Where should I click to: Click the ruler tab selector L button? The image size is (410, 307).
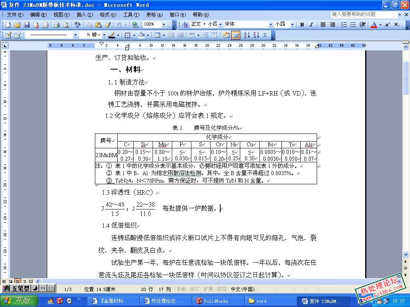click(5, 46)
